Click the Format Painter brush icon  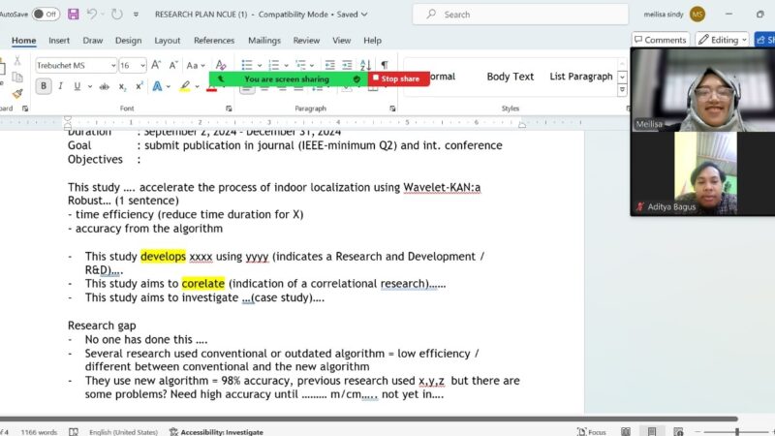[16, 94]
